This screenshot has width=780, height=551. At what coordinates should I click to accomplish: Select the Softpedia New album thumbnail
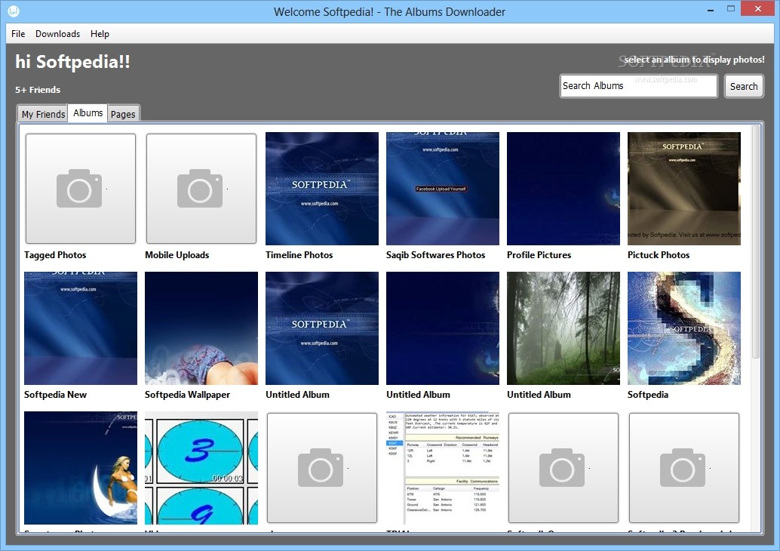(x=81, y=328)
